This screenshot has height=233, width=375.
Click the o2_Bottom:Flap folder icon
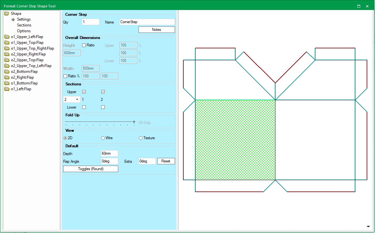[7, 72]
